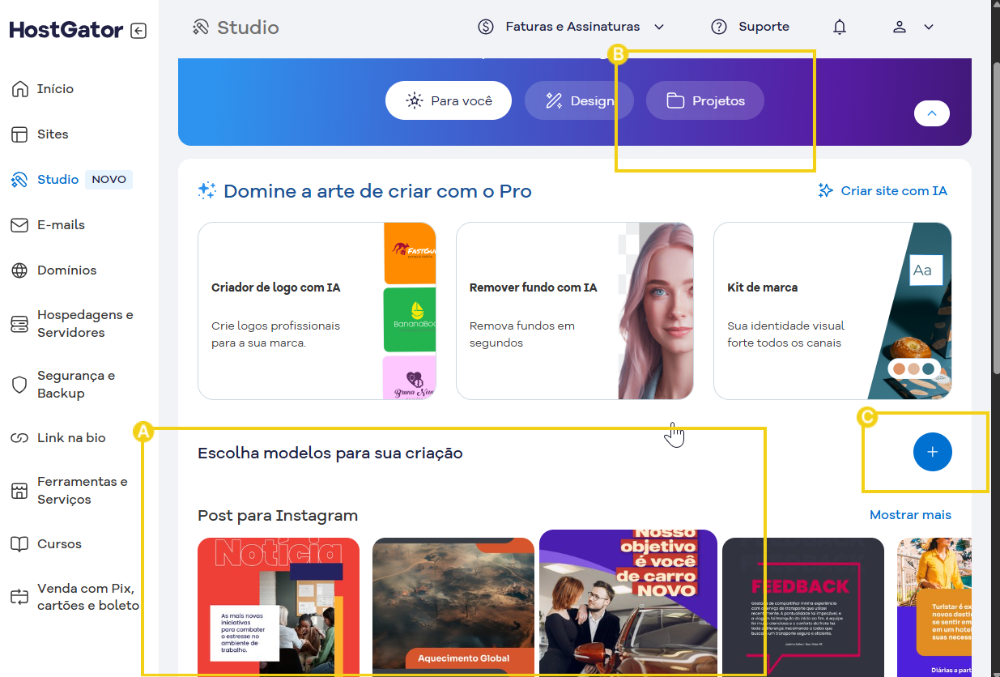1000x677 pixels.
Task: Expand Faturas e Assinaturas dropdown chevron
Action: 659,27
